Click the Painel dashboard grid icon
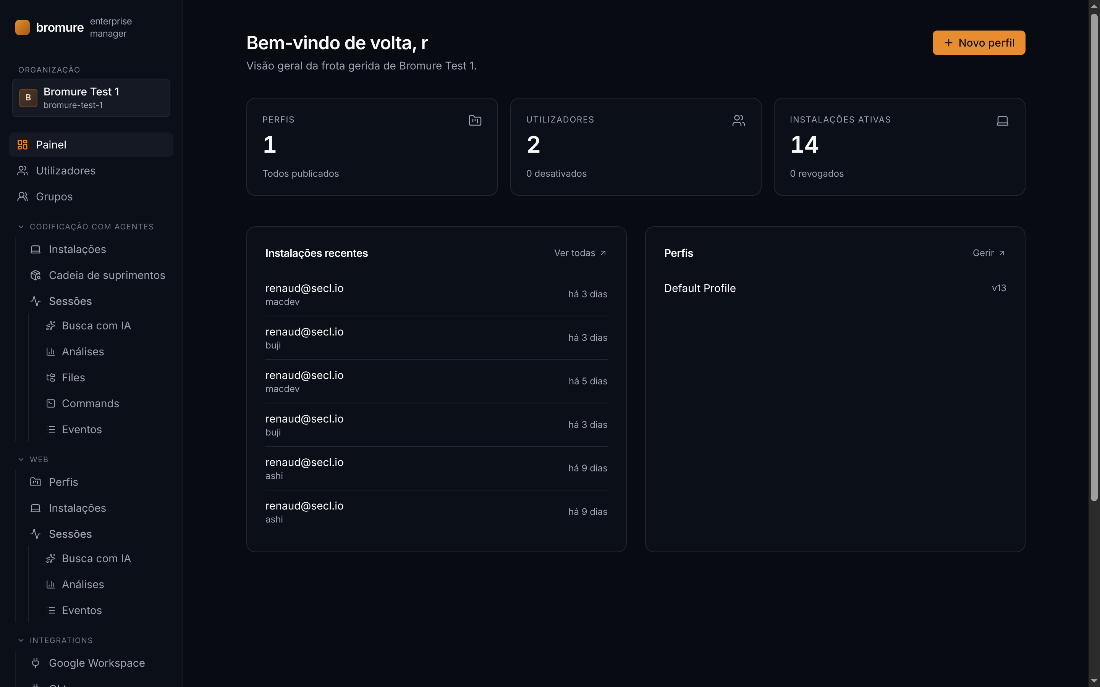 22,145
